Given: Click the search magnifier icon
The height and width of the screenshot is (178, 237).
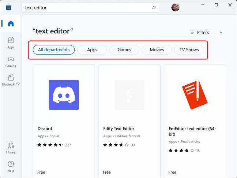Looking at the screenshot, I should 154,7.
